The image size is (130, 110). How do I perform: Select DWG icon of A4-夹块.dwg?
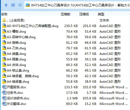(4, 65)
